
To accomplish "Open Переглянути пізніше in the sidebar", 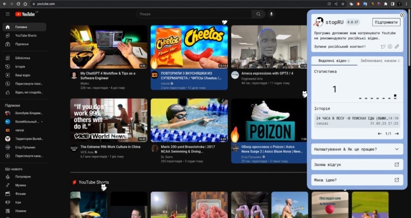I will [24, 84].
